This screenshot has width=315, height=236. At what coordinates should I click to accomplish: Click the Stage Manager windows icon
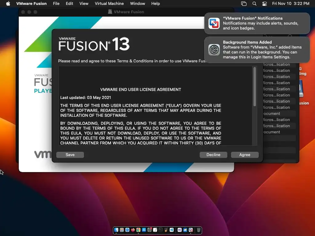244,4
